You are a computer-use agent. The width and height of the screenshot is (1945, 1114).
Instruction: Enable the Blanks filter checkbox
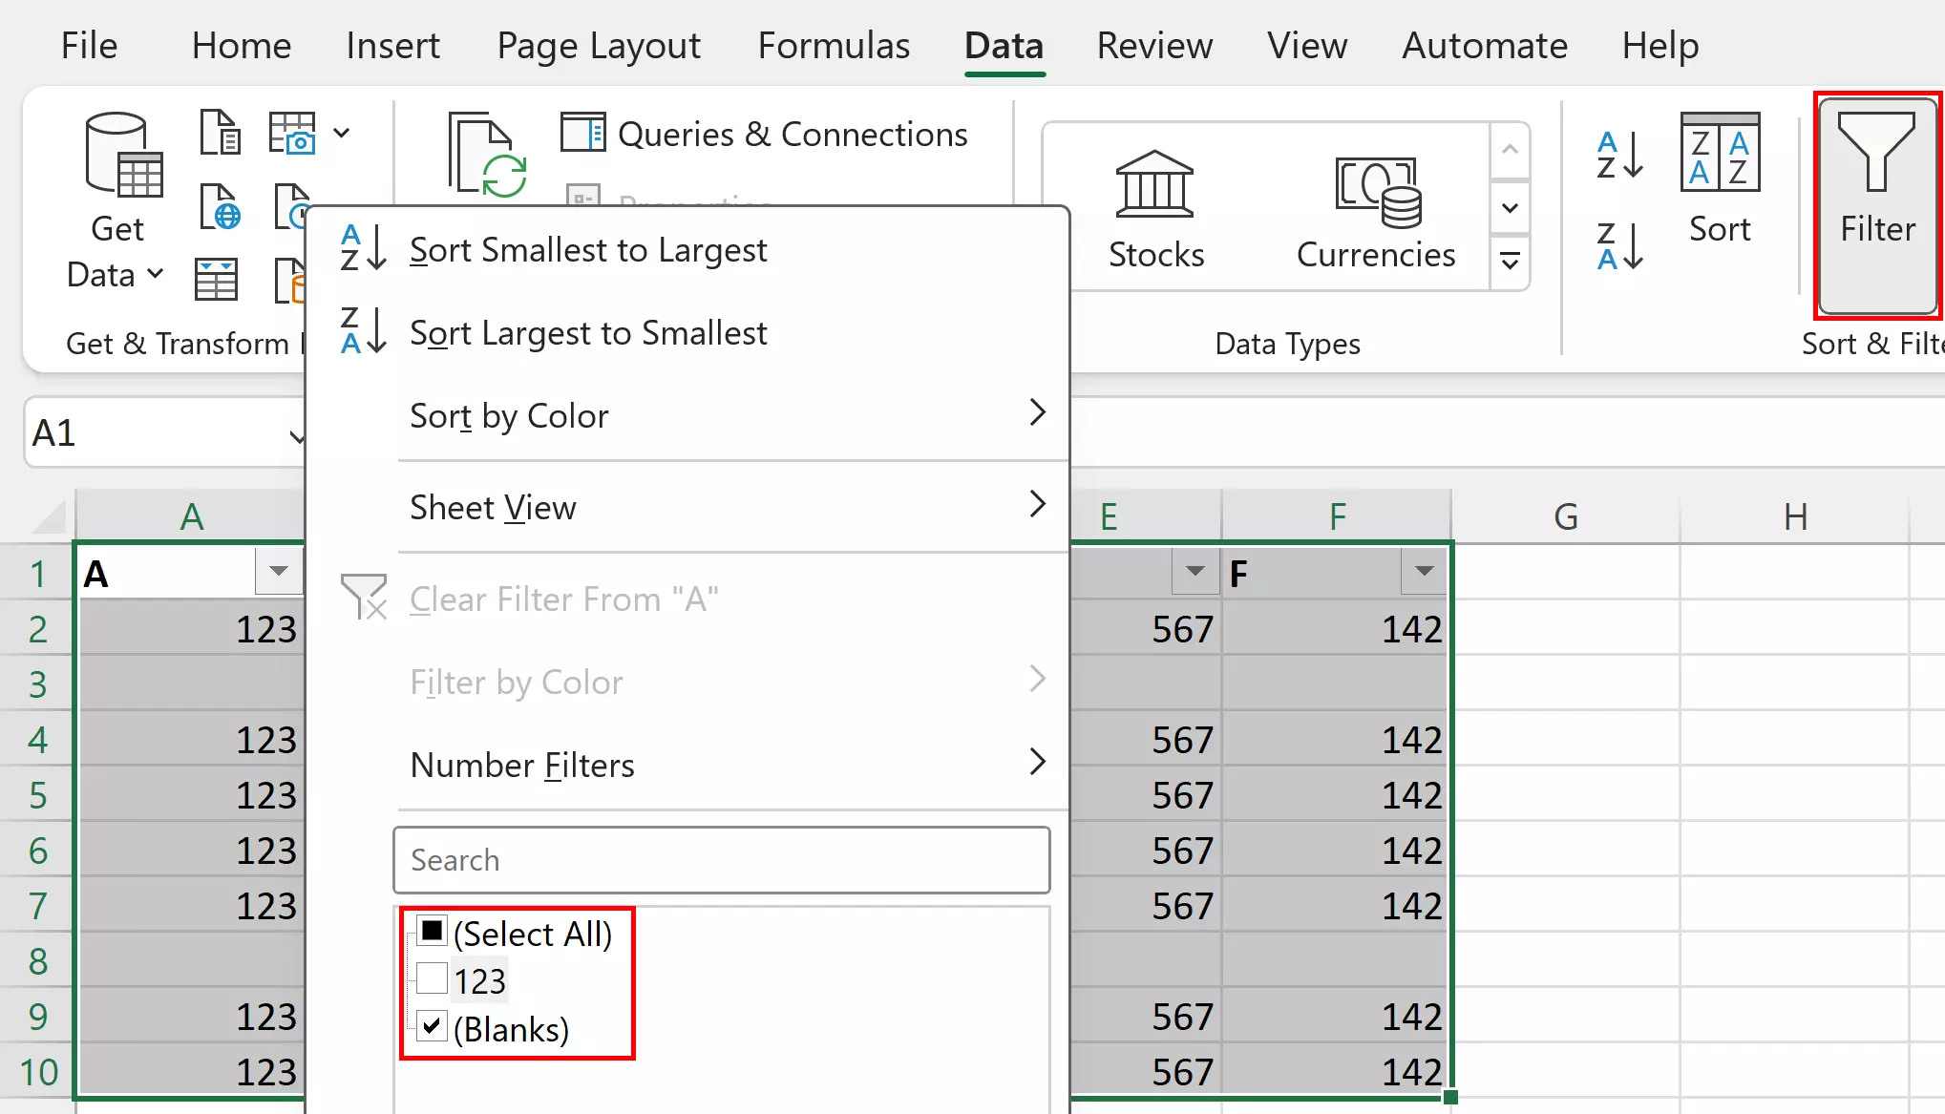[430, 1028]
